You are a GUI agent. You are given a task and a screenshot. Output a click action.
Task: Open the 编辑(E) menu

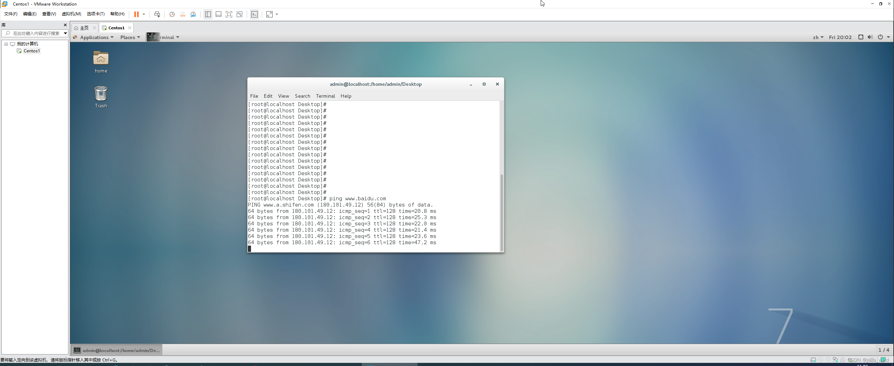click(30, 14)
